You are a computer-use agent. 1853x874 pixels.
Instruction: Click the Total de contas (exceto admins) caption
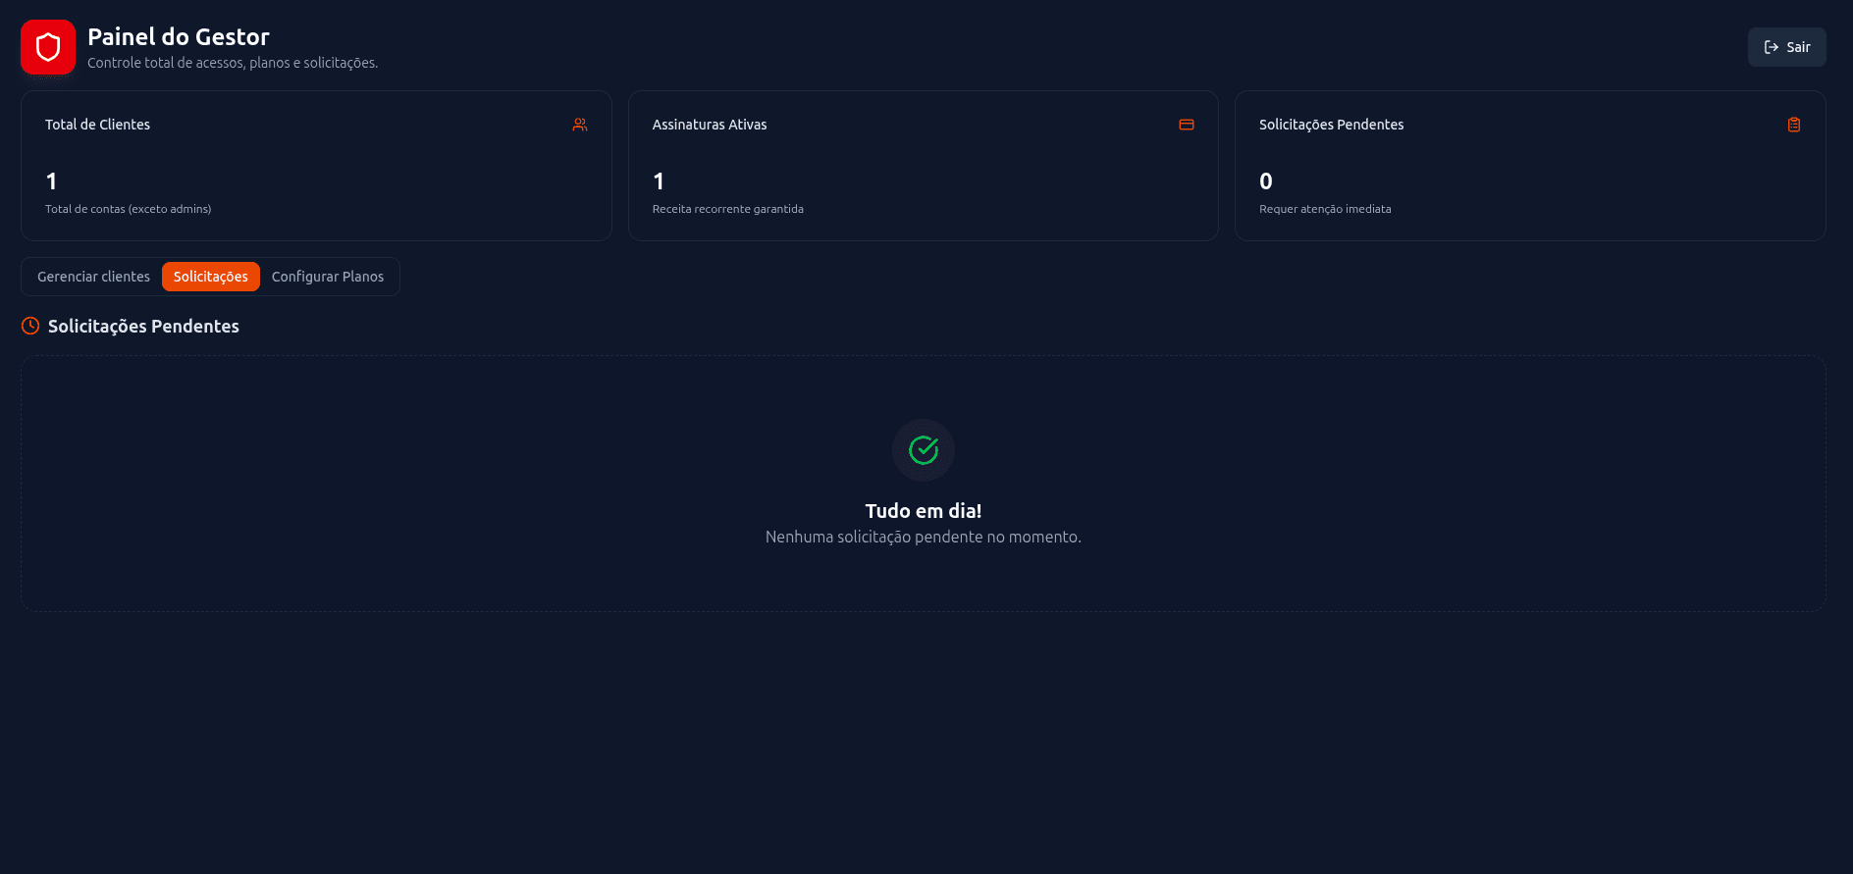[128, 209]
